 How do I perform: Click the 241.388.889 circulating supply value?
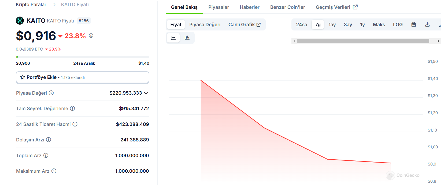tap(135, 140)
